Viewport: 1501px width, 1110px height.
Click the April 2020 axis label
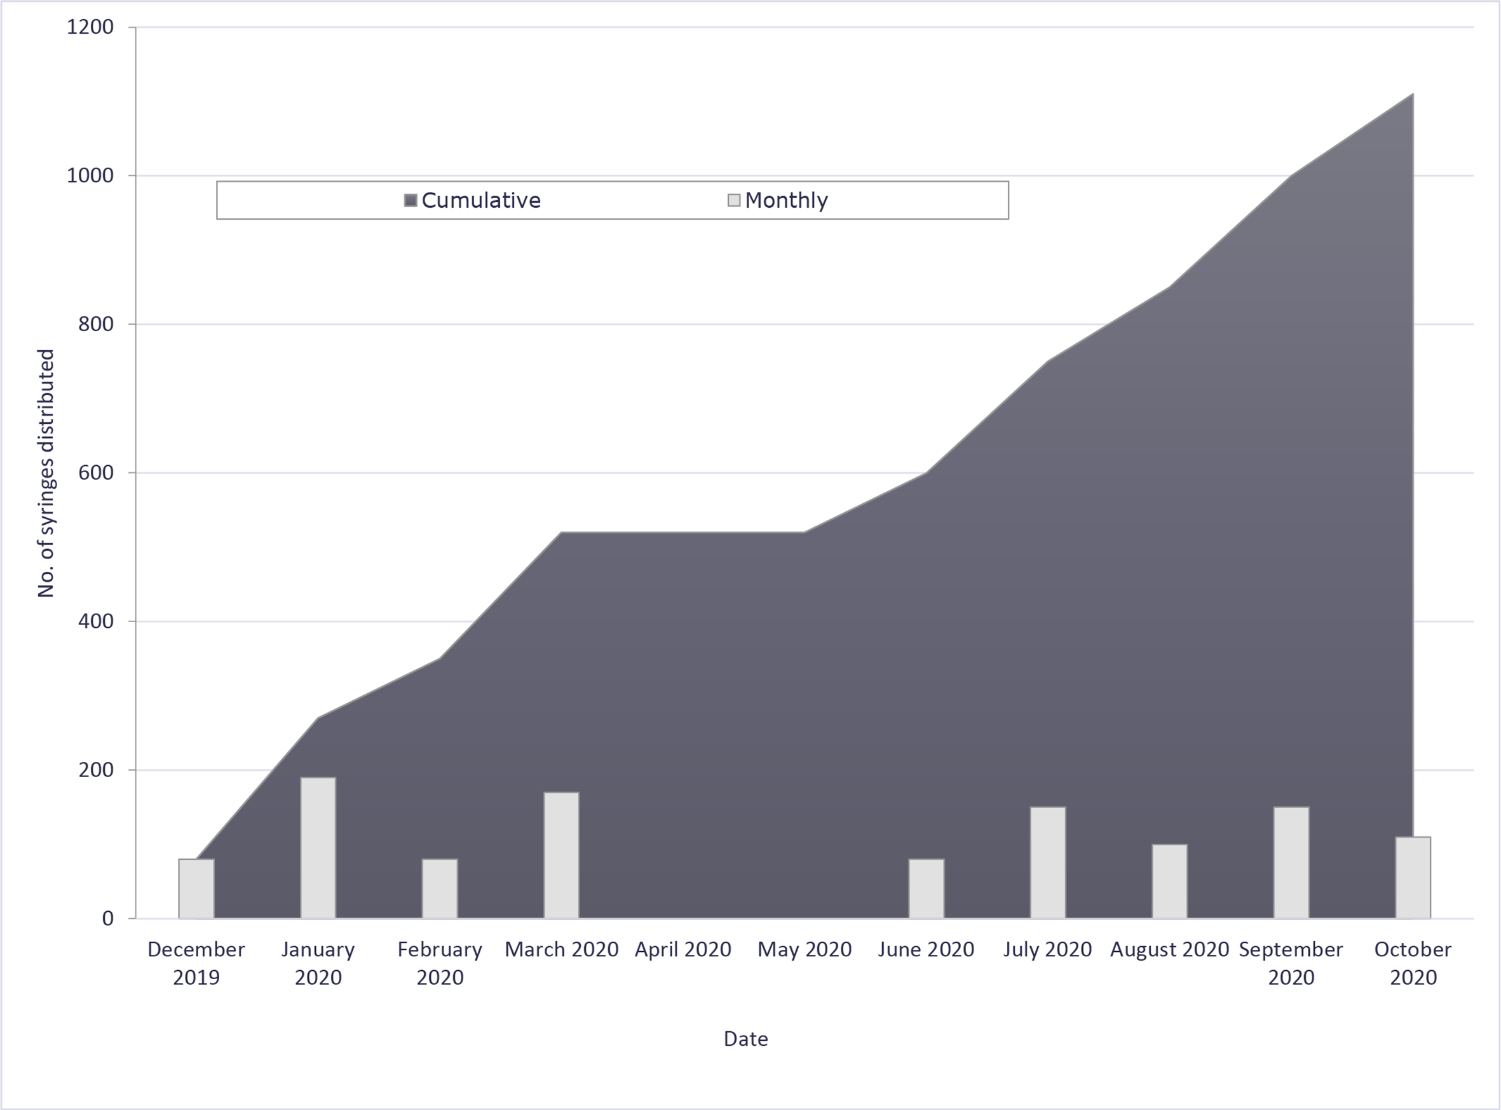point(683,949)
